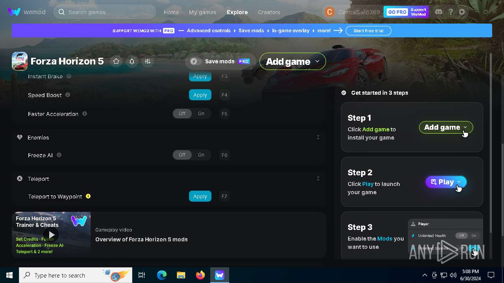The height and width of the screenshot is (283, 504).
Task: Click F4 hotkey for Speed Boost
Action: click(x=224, y=95)
